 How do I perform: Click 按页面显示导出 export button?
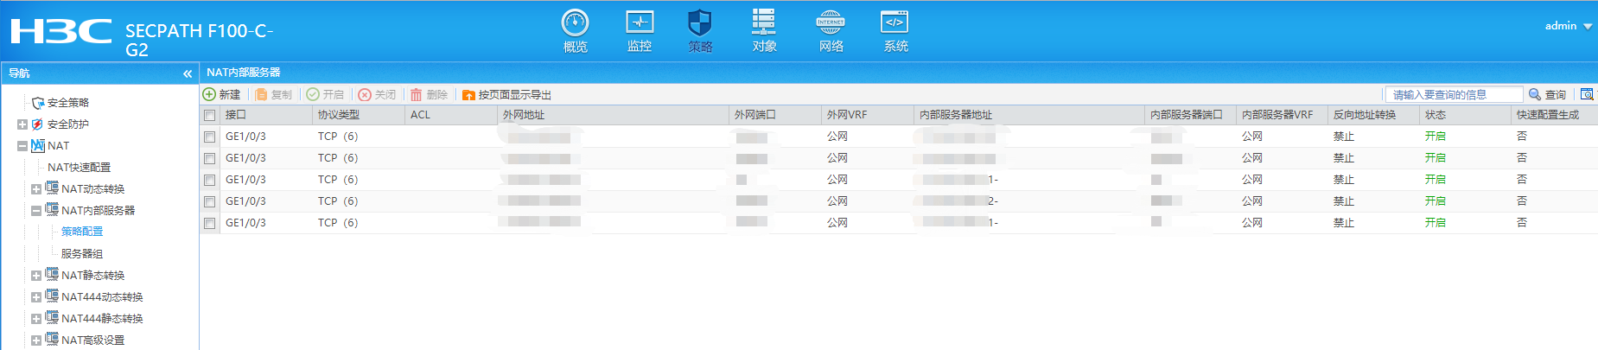click(x=506, y=94)
